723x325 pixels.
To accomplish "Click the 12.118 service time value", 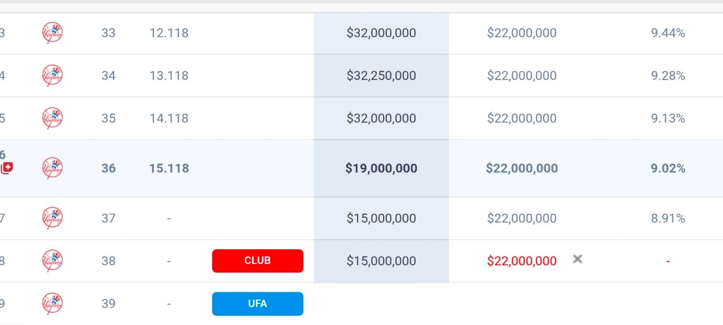I will [x=169, y=33].
